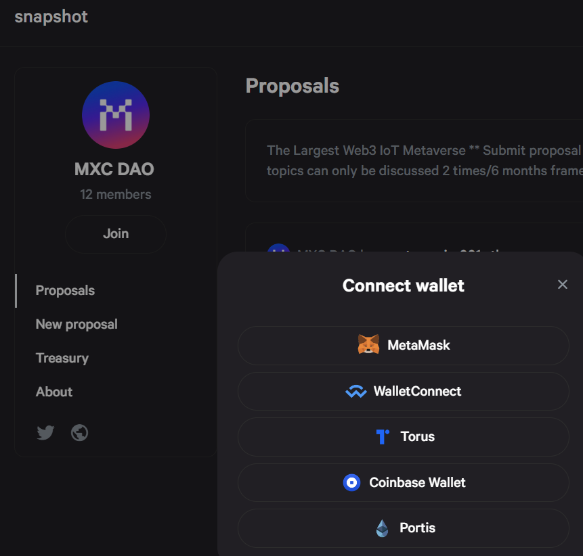Close the Connect wallet dialog

coord(563,284)
